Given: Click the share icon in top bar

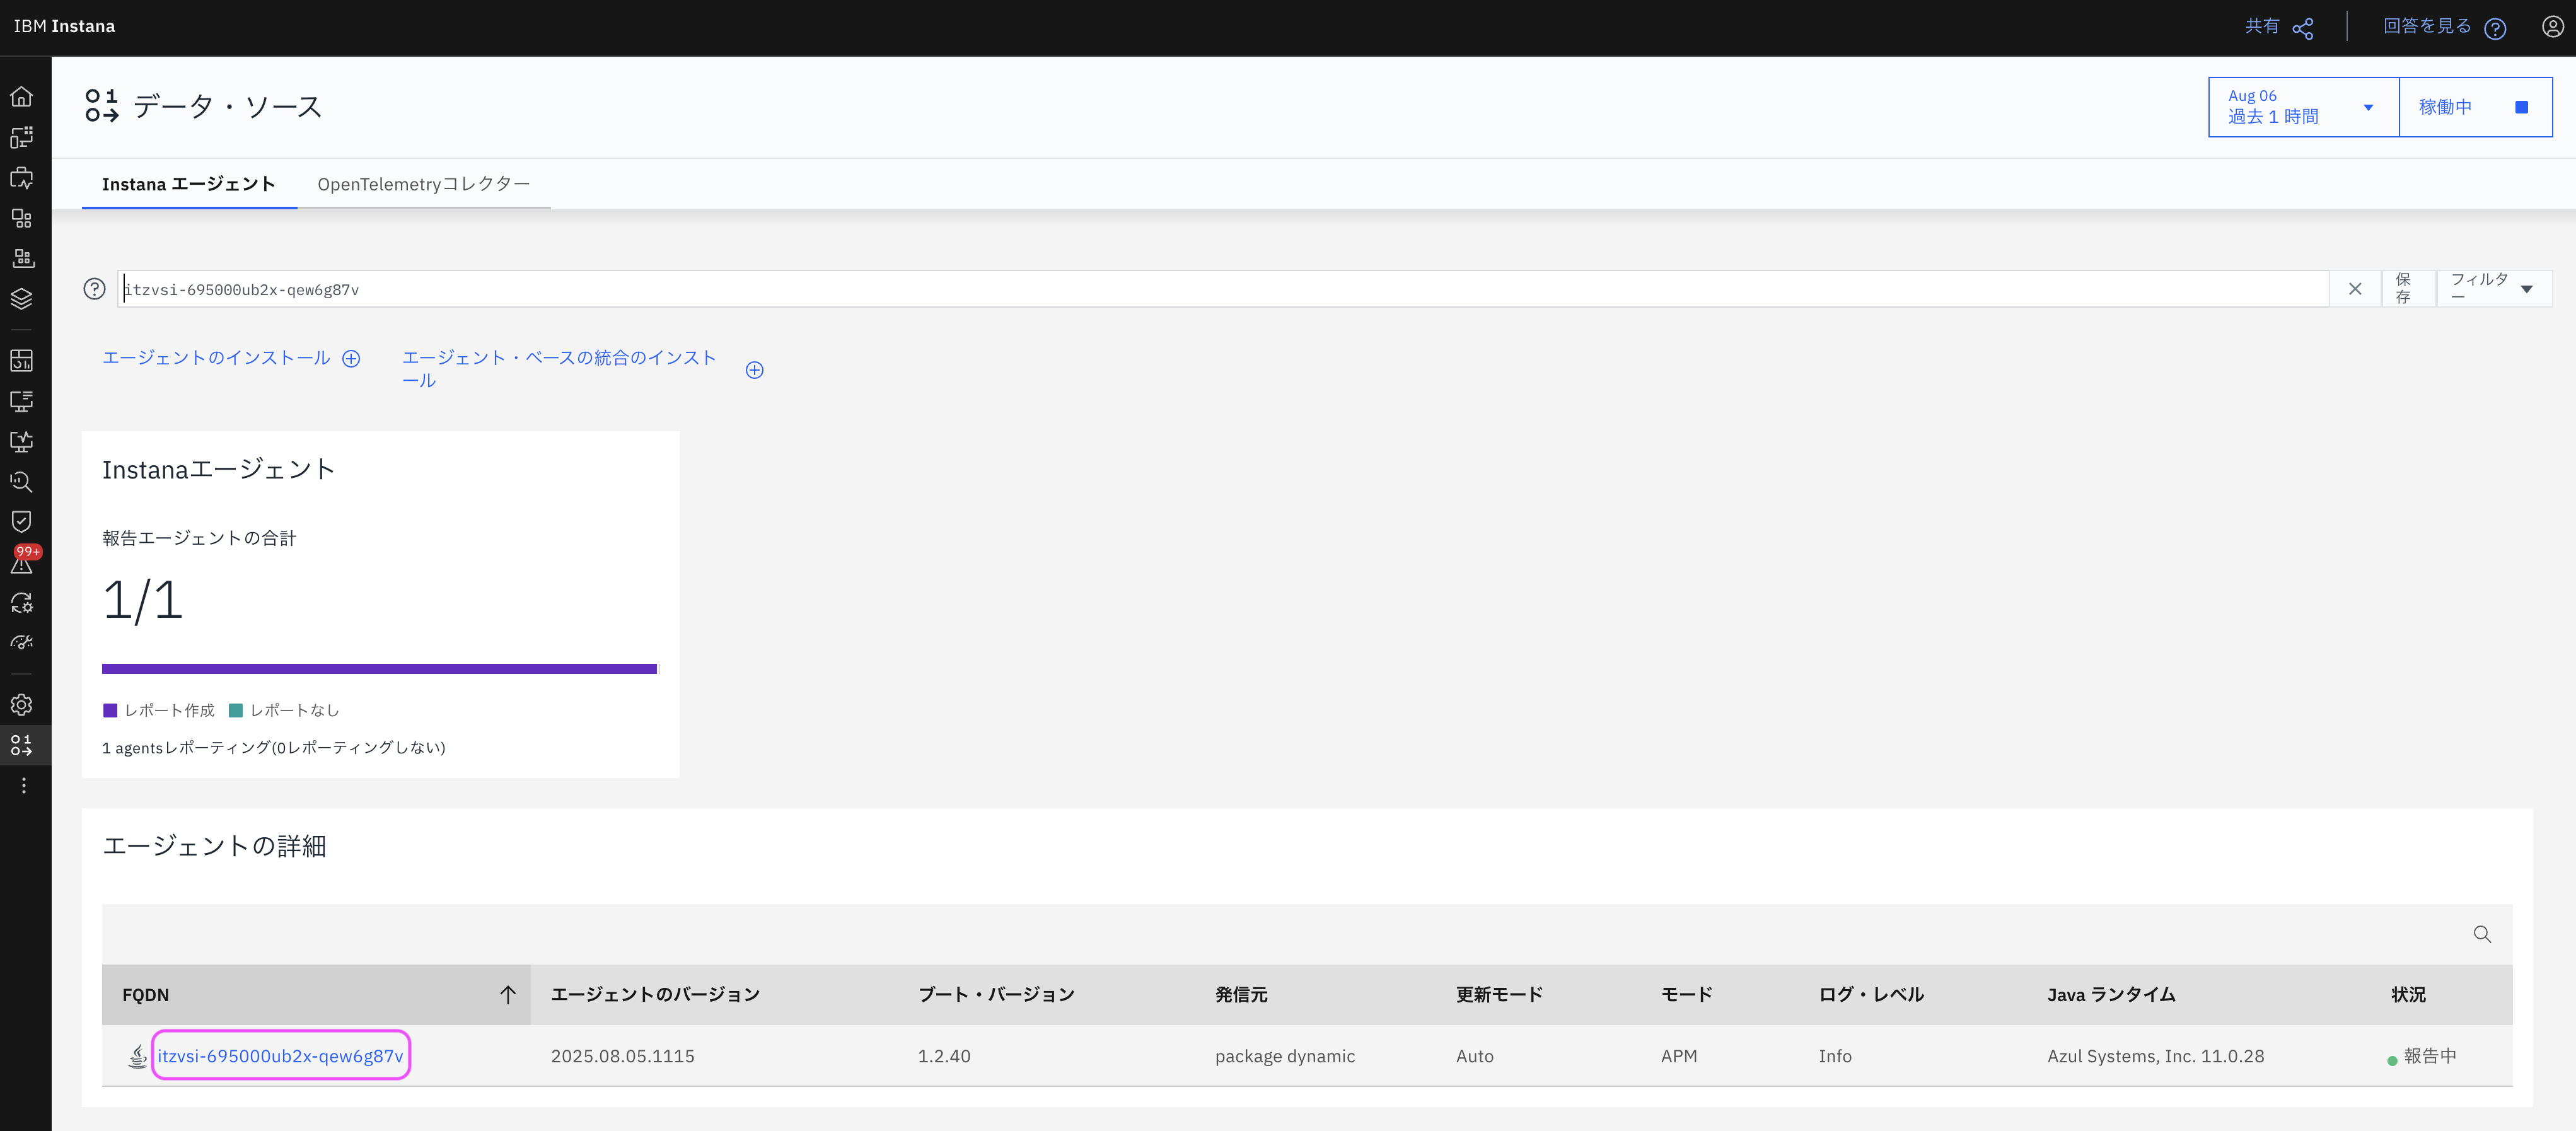Looking at the screenshot, I should coord(2302,28).
